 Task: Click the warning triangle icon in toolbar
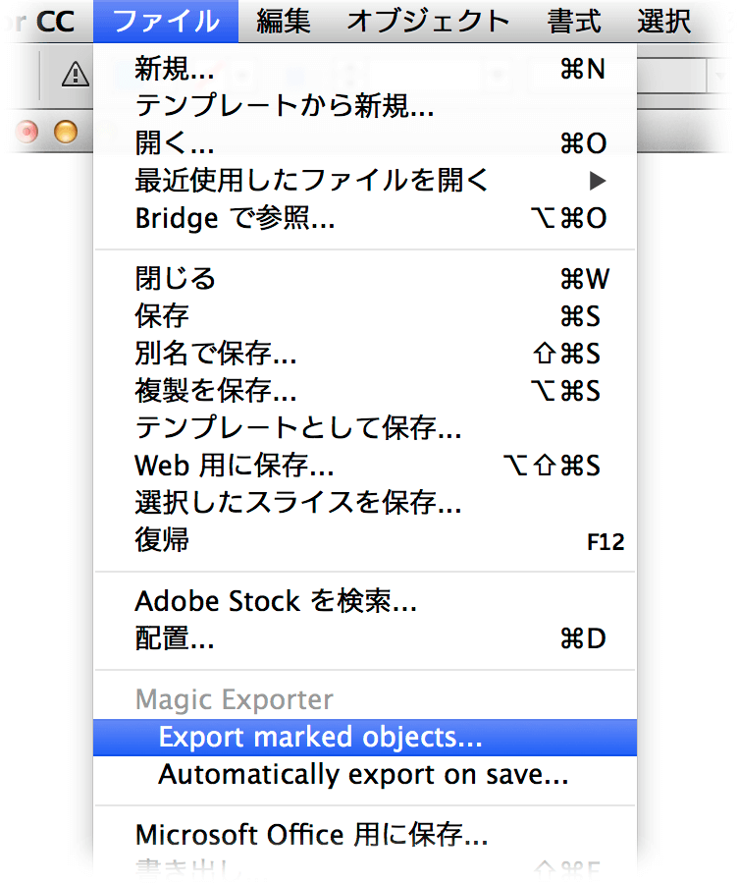pos(75,74)
